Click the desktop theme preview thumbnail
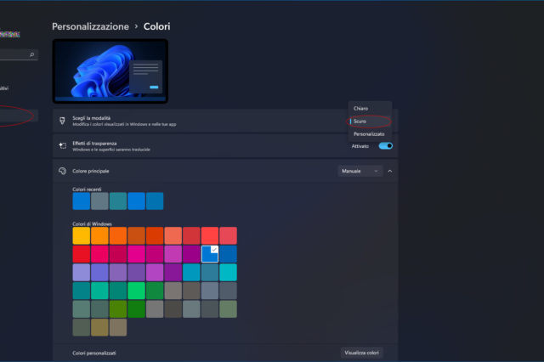Image resolution: width=544 pixels, height=362 pixels. [110, 71]
